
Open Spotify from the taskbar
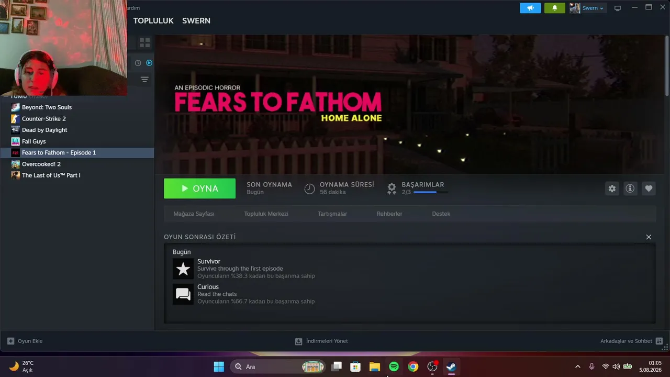[394, 367]
